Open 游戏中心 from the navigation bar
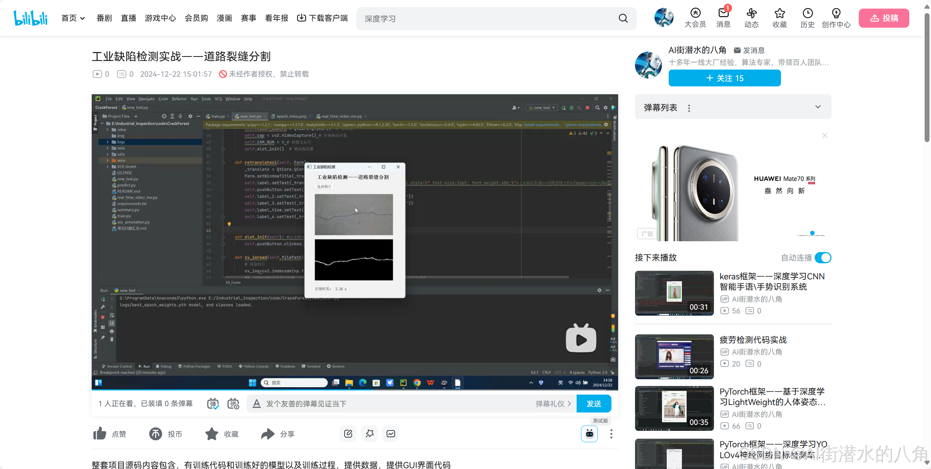The height and width of the screenshot is (469, 931). pyautogui.click(x=160, y=18)
